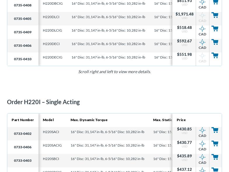Open CAD icon for H220SBCI

(202, 159)
